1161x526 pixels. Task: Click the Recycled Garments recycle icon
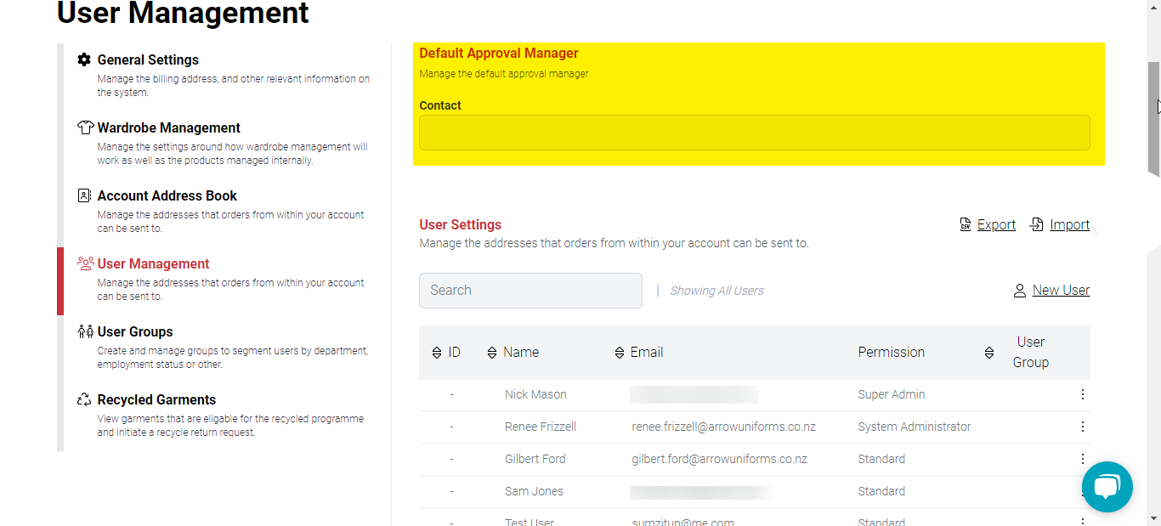[84, 399]
